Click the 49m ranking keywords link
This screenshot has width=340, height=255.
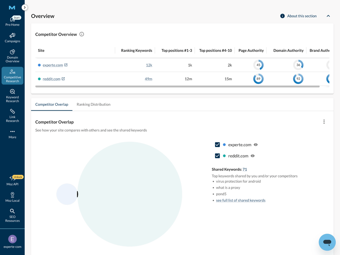click(148, 79)
